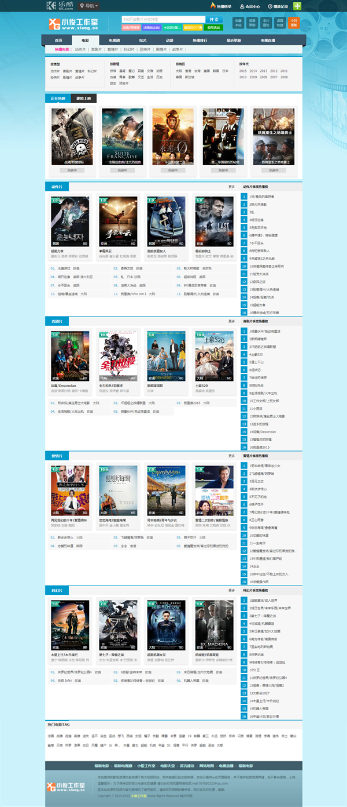Click the orange keyword tag under search
Image resolution: width=347 pixels, height=807 pixels.
[193, 27]
